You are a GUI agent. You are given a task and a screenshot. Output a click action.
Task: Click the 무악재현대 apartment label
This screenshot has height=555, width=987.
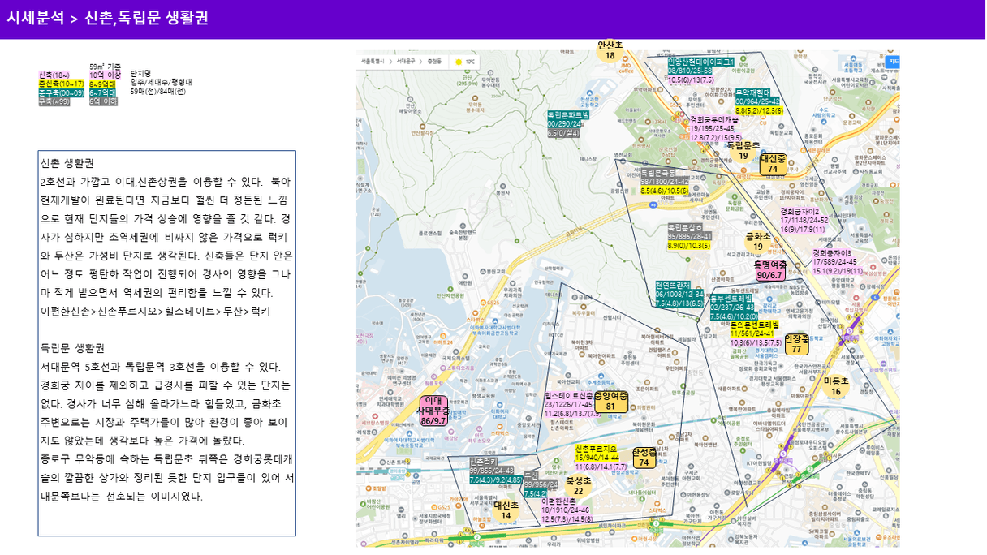[752, 92]
